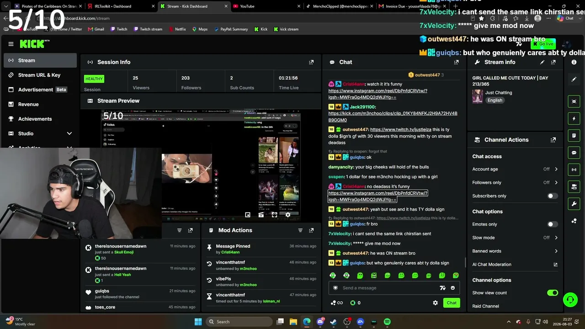The height and width of the screenshot is (329, 585).
Task: Click the Send a message field
Action: 388,288
